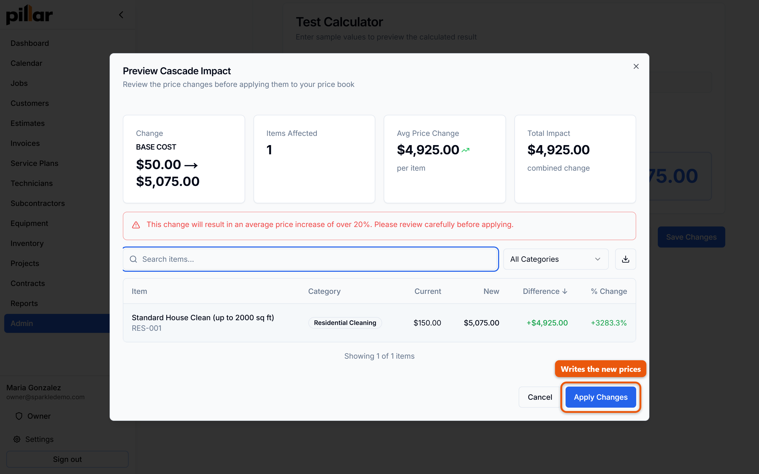Go to Calendar in sidebar
This screenshot has height=474, width=759.
[26, 63]
